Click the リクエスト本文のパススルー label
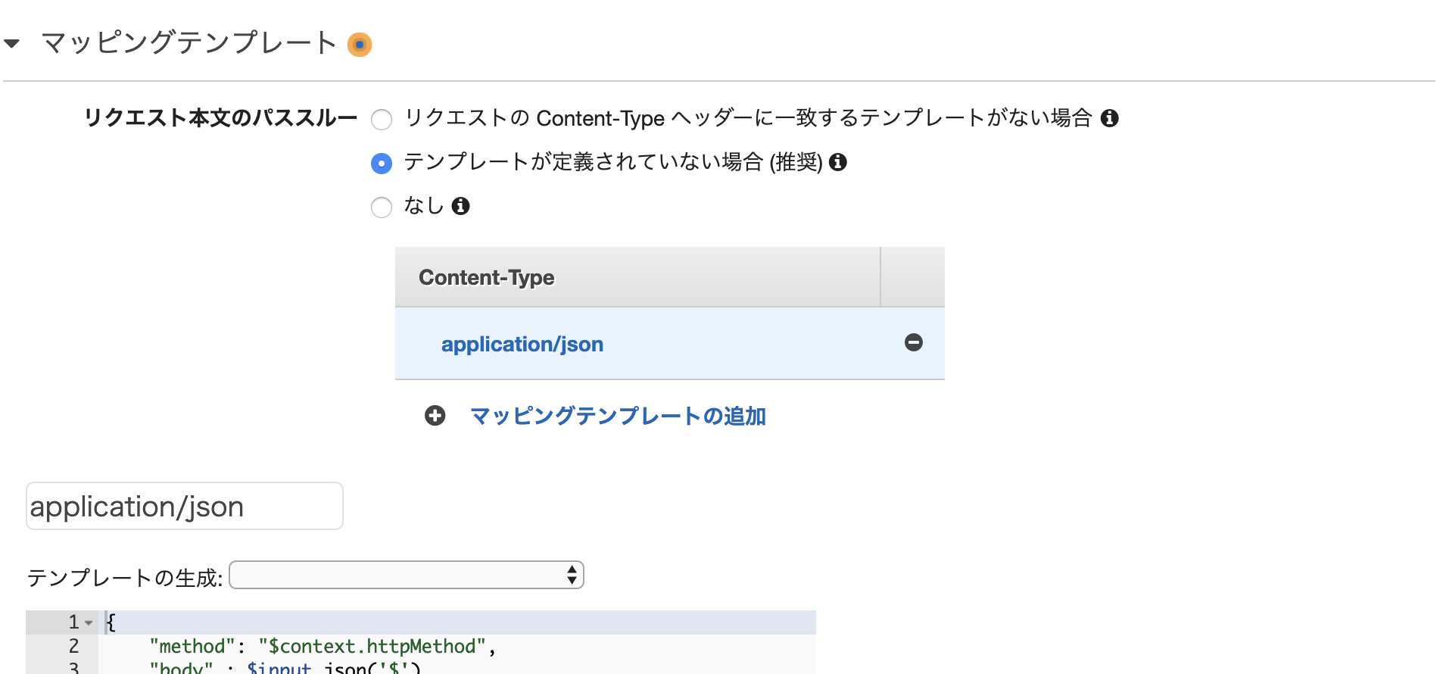1446x674 pixels. tap(220, 118)
